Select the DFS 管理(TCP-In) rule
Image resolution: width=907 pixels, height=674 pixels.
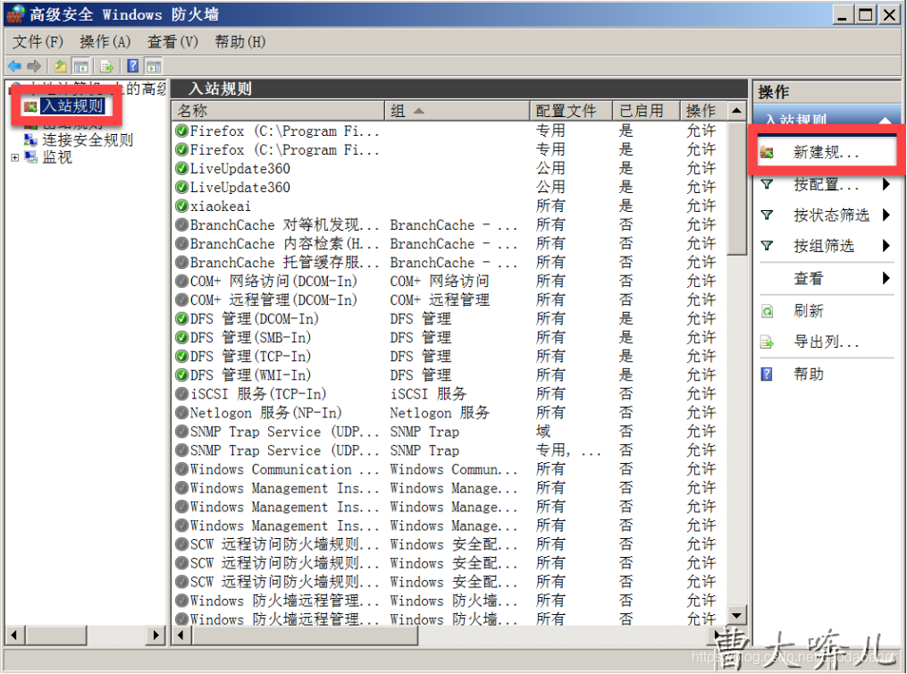click(x=449, y=357)
